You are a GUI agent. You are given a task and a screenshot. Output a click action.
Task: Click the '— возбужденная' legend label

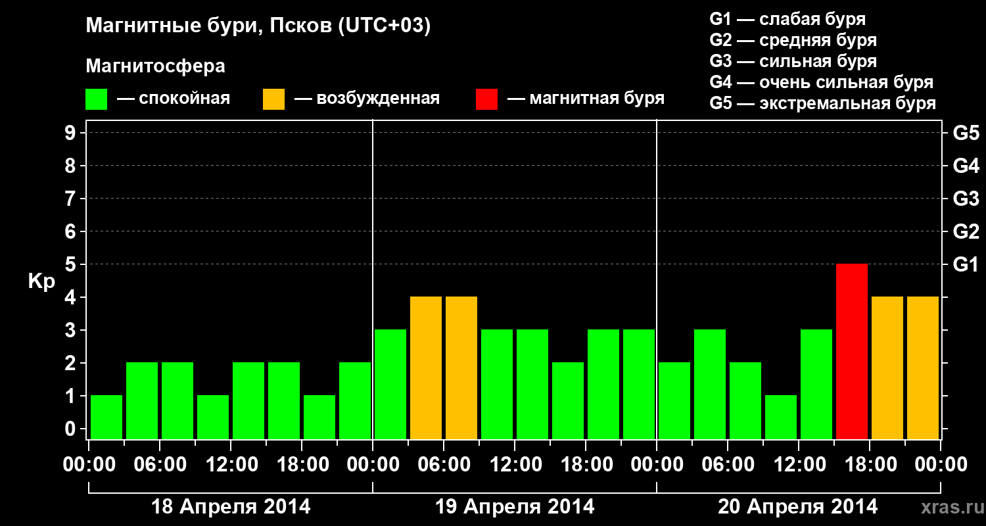[x=367, y=99]
